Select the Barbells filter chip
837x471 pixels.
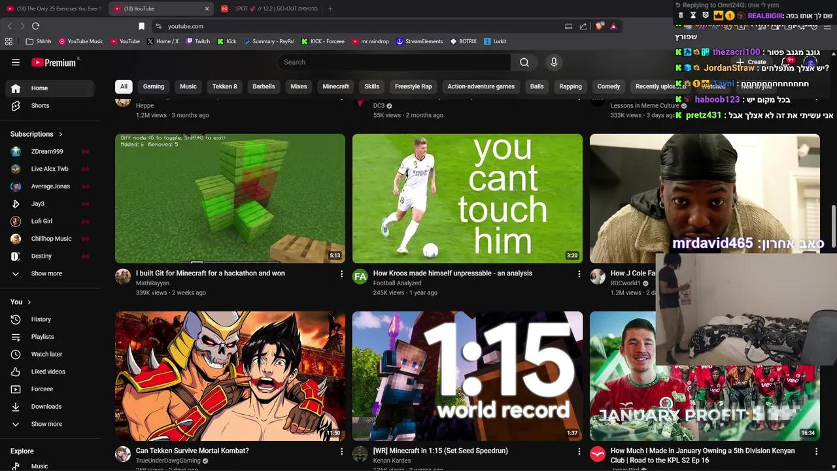tap(264, 86)
